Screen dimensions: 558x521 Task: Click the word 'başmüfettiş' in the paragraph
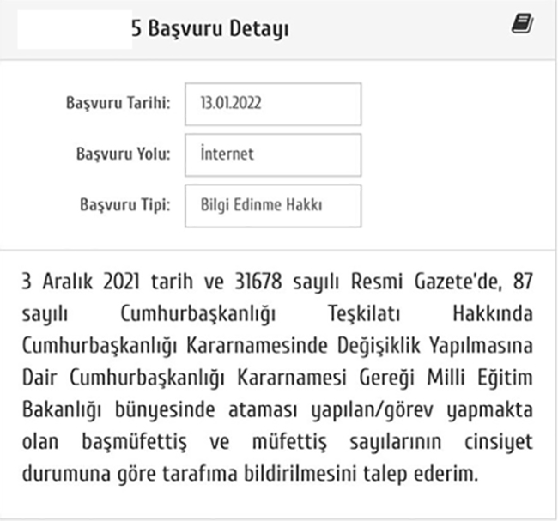pos(134,442)
